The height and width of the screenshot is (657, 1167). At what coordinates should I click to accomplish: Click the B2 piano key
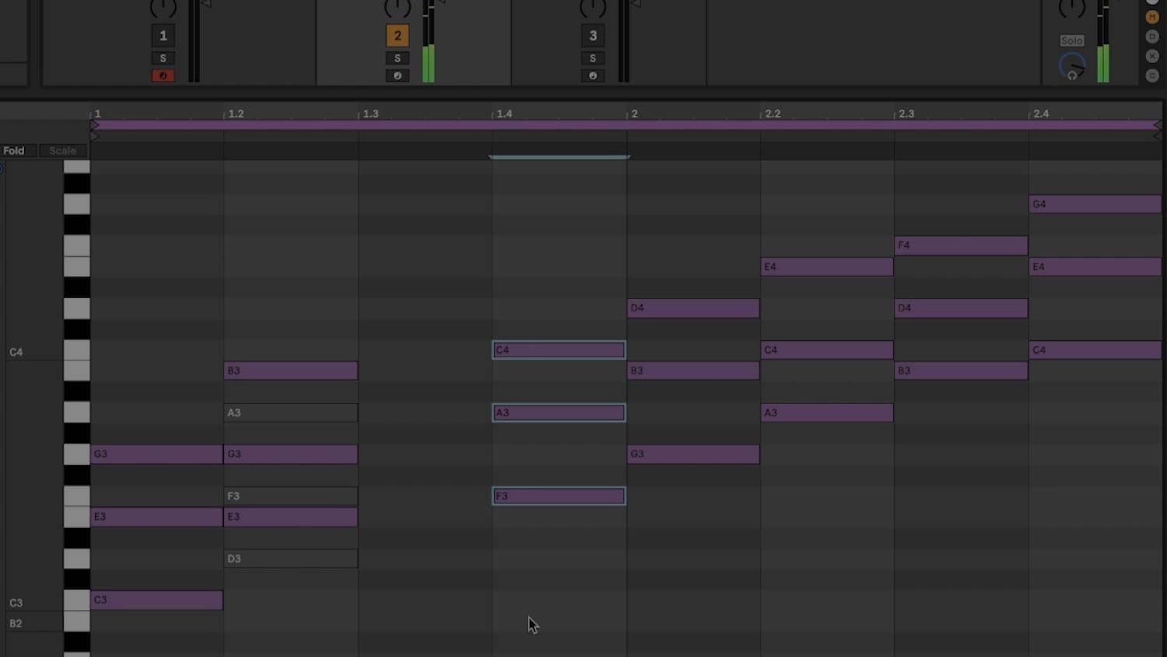[x=76, y=621]
